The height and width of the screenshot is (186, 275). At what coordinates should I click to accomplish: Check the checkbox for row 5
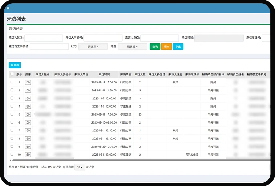pos(12,114)
